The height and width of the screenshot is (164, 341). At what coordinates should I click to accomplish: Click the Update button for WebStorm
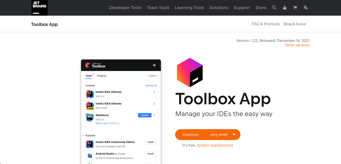[x=144, y=115]
